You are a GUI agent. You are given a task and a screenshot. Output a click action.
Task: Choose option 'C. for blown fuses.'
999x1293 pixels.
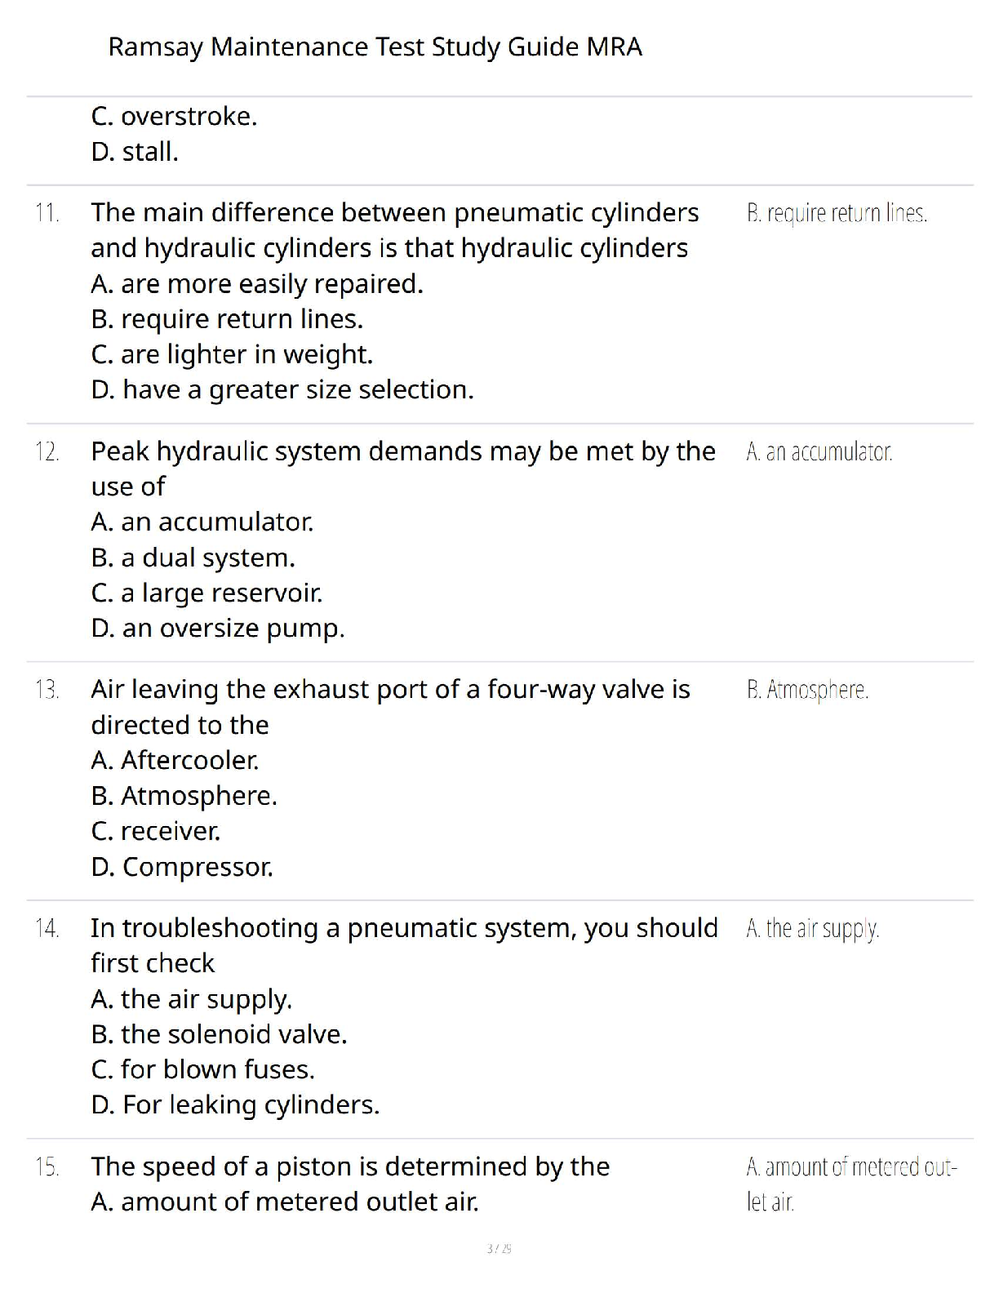202,1069
